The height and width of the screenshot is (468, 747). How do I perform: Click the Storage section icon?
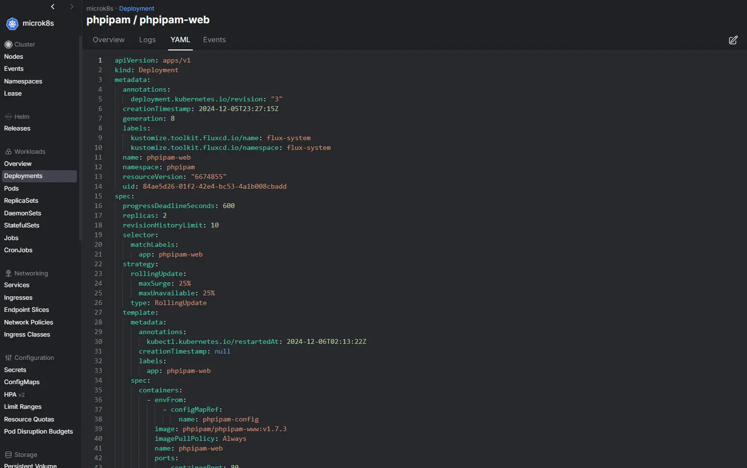click(8, 455)
